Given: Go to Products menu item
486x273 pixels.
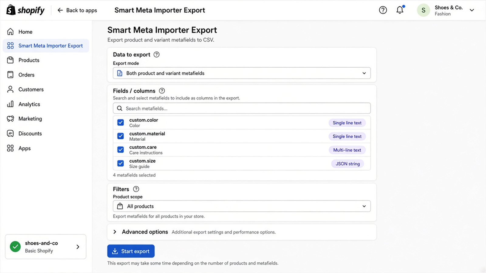Looking at the screenshot, I should [29, 60].
